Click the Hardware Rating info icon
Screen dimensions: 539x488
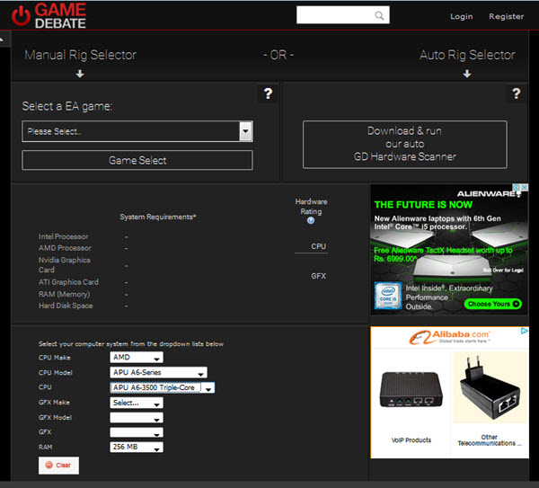click(311, 220)
